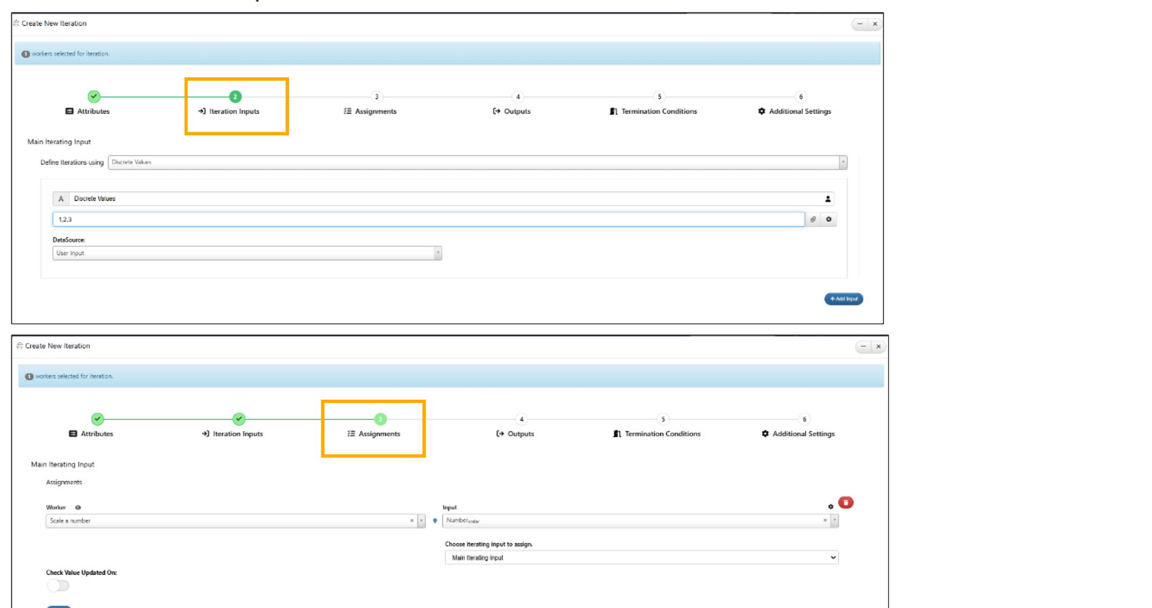Open Additional Settings step in bottom dialog
Screen dimensions: 1152x608
[x=803, y=434]
